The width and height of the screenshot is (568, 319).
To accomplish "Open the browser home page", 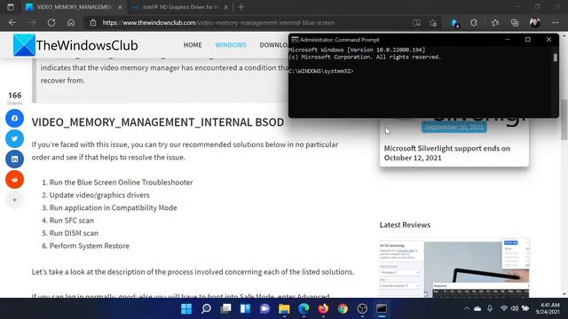I will pyautogui.click(x=71, y=22).
